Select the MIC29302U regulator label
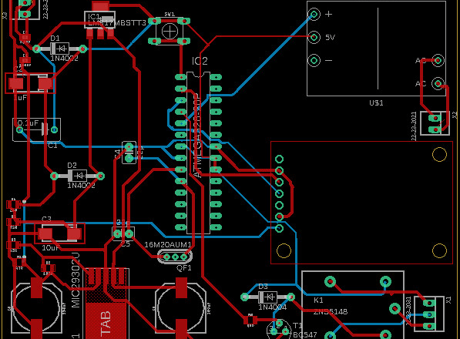 tap(76, 280)
